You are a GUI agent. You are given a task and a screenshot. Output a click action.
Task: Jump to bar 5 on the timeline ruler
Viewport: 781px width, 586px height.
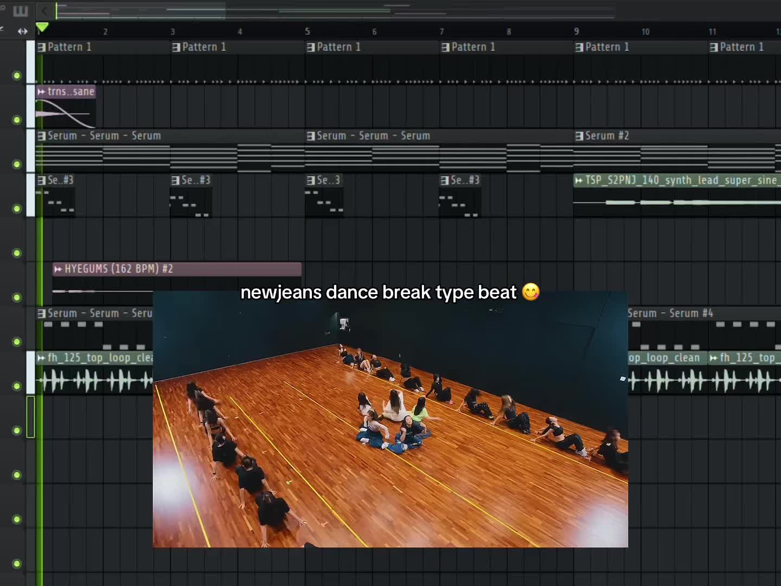point(307,31)
